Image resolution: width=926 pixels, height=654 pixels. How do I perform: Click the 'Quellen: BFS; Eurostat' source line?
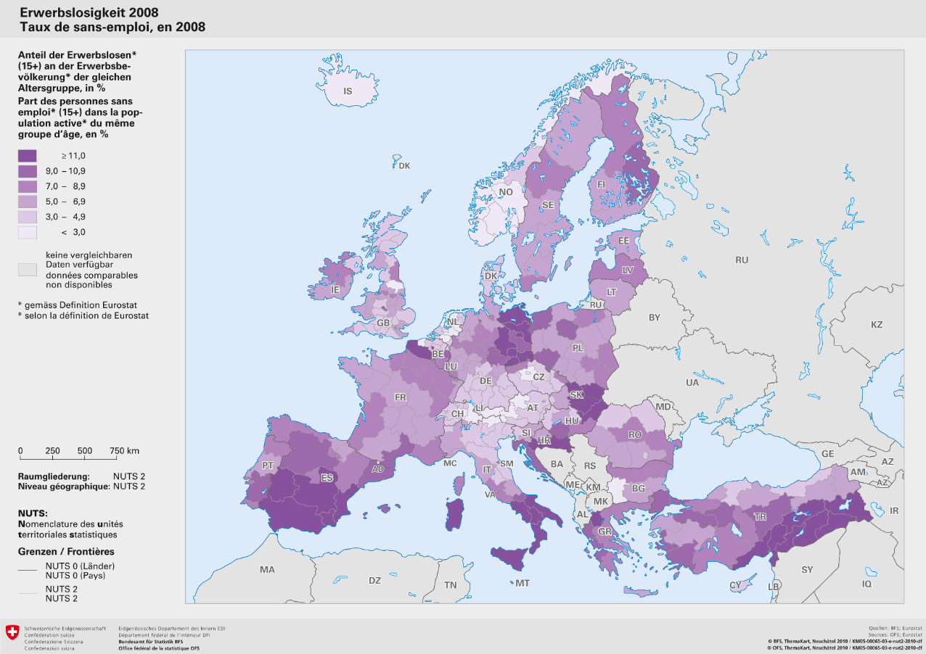pos(896,628)
